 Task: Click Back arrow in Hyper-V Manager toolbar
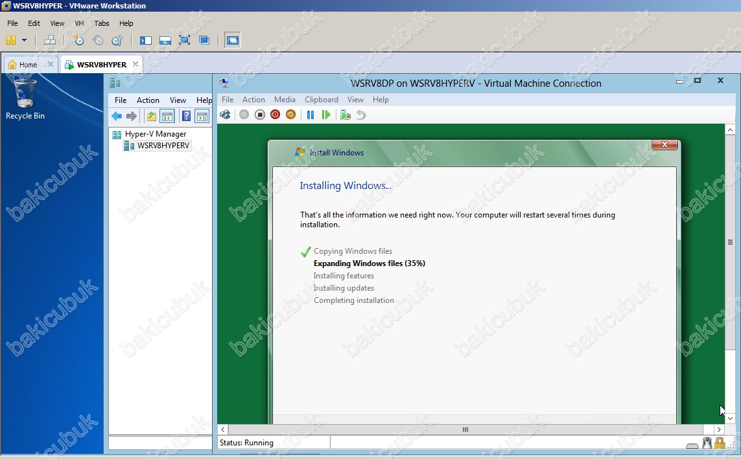[x=117, y=116]
